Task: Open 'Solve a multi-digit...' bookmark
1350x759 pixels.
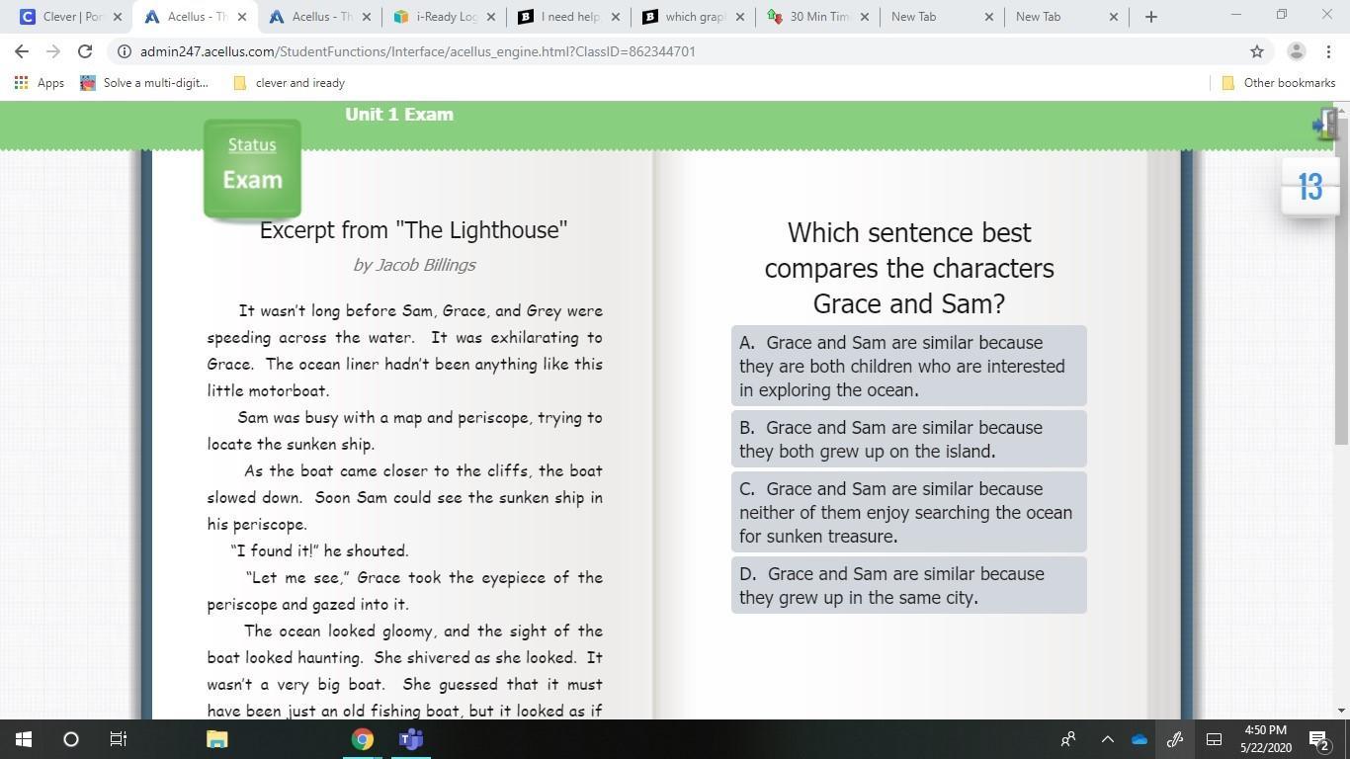Action: 144,83
